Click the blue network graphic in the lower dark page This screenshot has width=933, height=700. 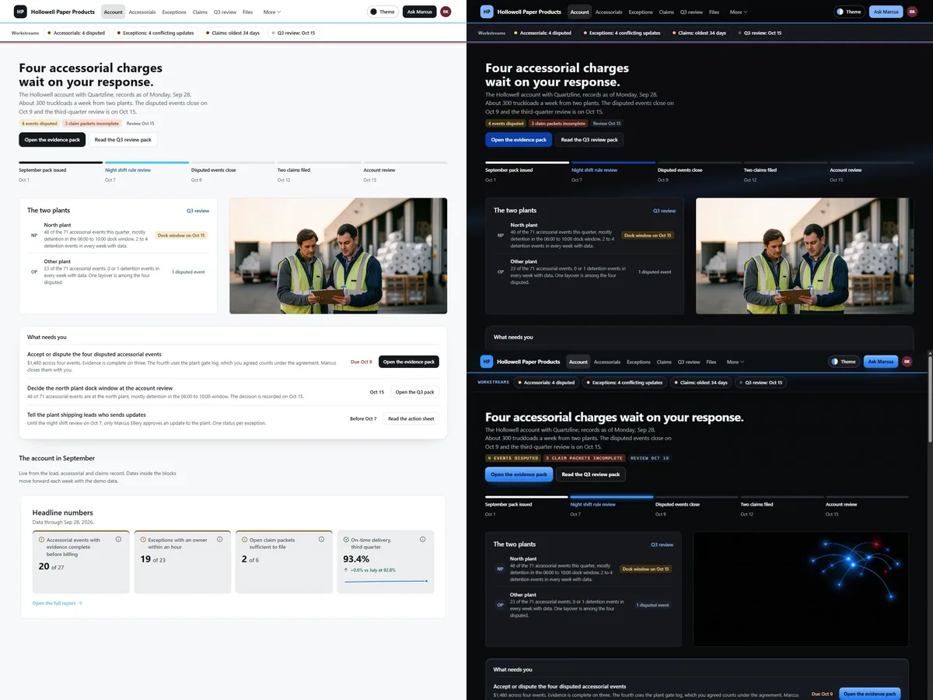(x=801, y=589)
